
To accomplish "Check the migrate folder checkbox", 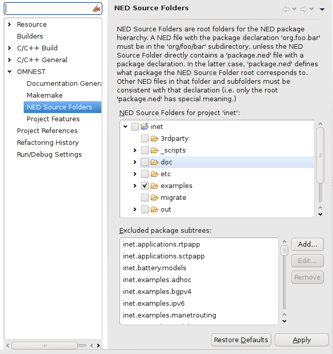I will pyautogui.click(x=145, y=197).
